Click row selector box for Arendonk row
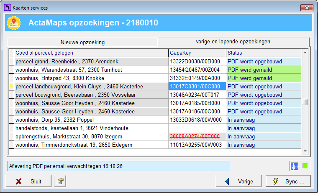Screen dimensions: 318x193 (x=12, y=61)
